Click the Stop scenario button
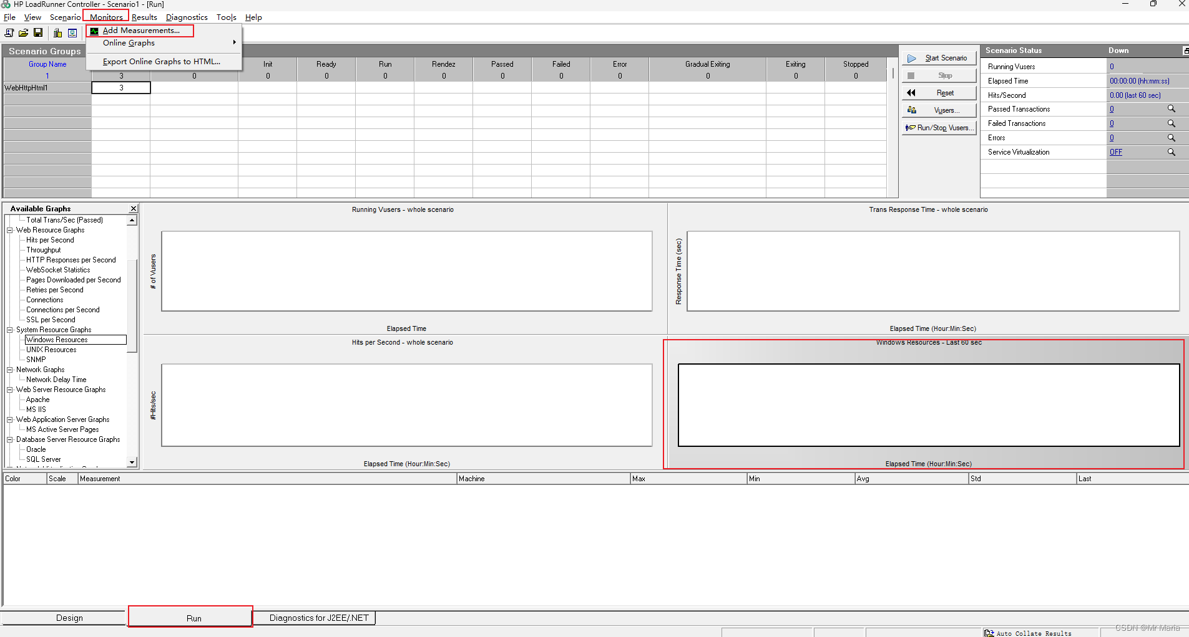 939,75
